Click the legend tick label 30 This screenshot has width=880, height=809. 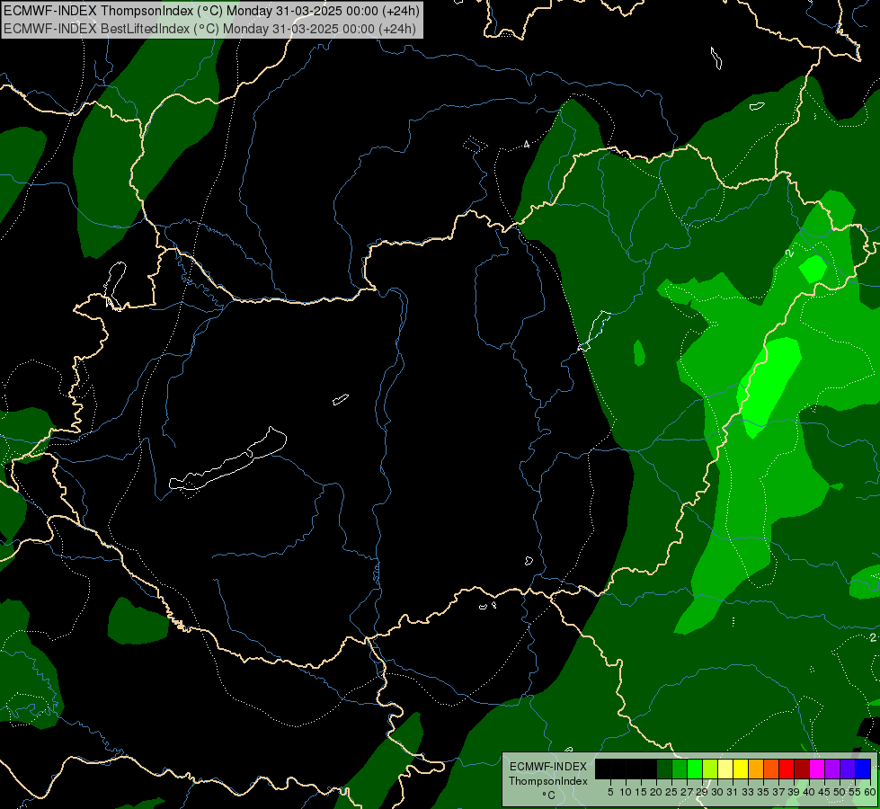[717, 792]
